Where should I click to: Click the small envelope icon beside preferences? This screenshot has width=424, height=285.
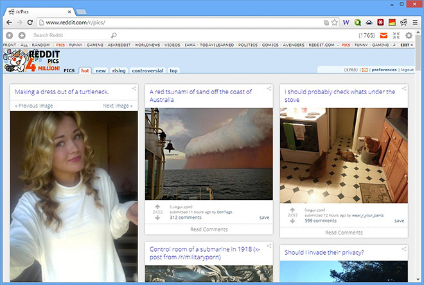click(365, 70)
